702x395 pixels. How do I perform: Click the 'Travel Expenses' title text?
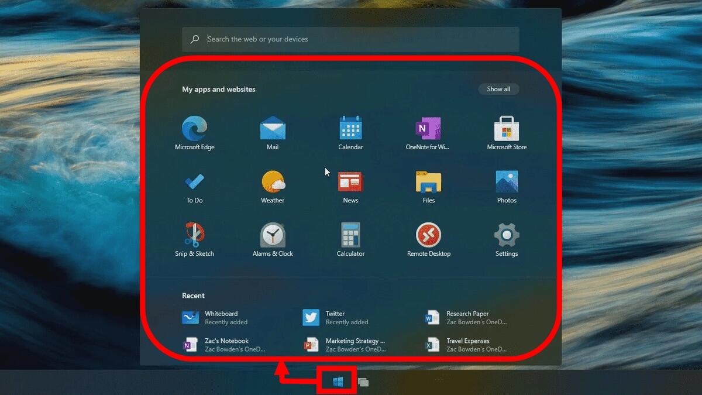point(468,341)
